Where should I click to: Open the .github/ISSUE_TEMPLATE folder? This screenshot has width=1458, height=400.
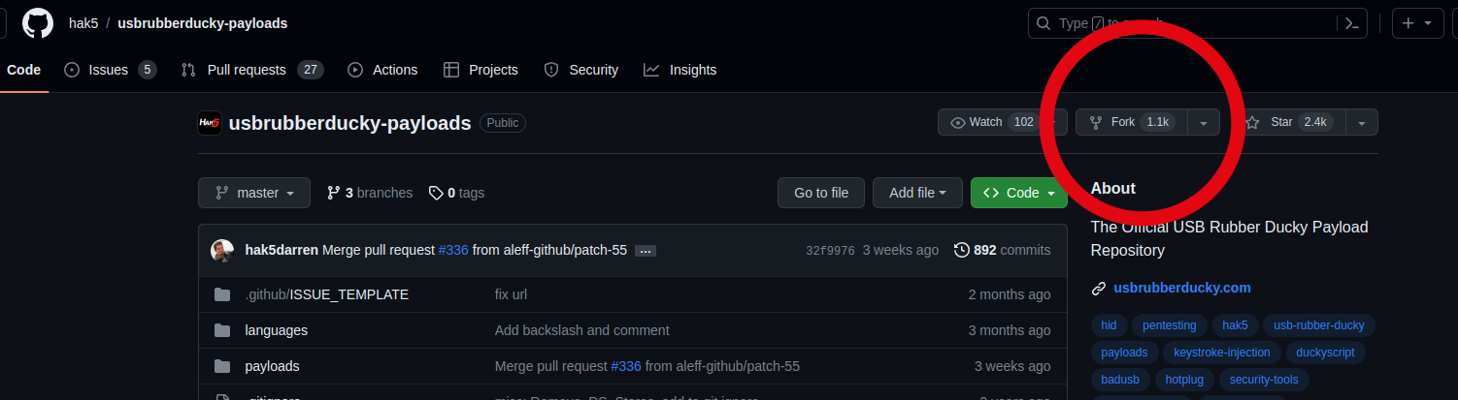(x=326, y=294)
